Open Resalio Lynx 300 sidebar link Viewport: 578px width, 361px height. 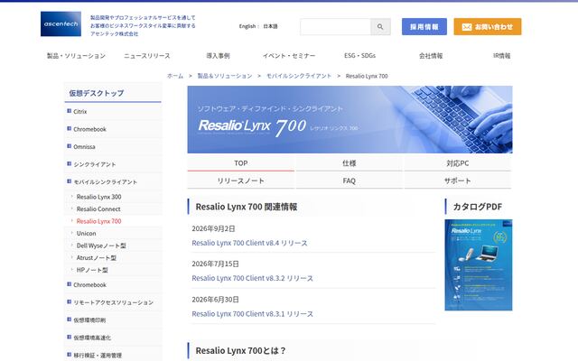point(98,197)
